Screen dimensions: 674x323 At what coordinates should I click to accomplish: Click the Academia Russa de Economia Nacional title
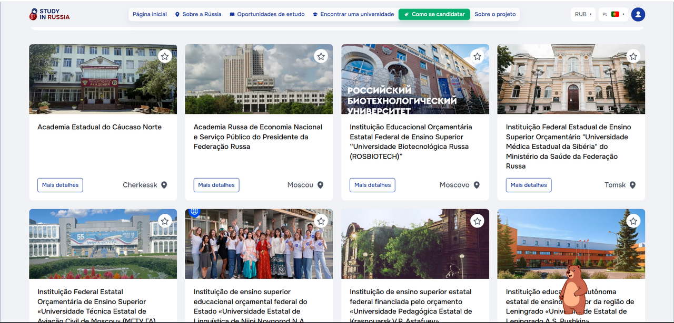[x=258, y=137]
